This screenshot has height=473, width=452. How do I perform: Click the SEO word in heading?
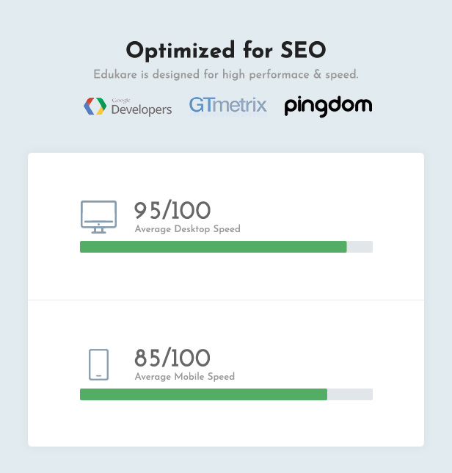[304, 50]
